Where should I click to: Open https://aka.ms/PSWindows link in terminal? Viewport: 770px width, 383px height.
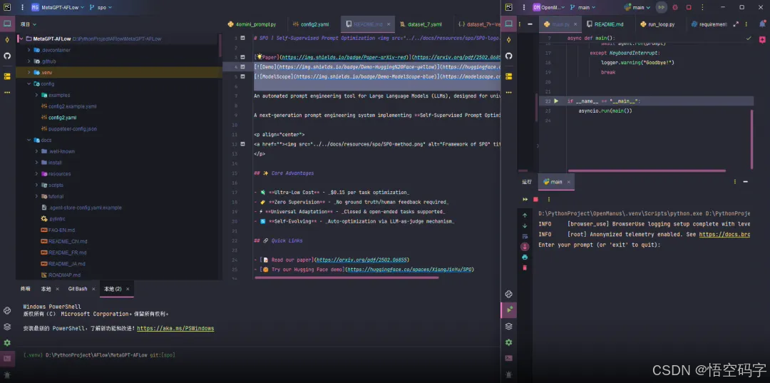(x=175, y=329)
